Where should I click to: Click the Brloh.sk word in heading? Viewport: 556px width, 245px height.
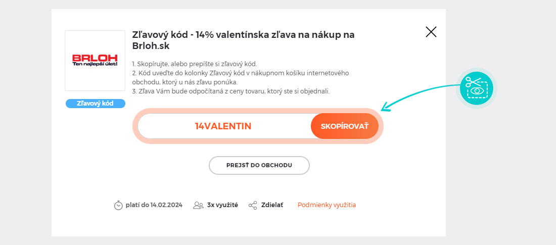(x=151, y=46)
